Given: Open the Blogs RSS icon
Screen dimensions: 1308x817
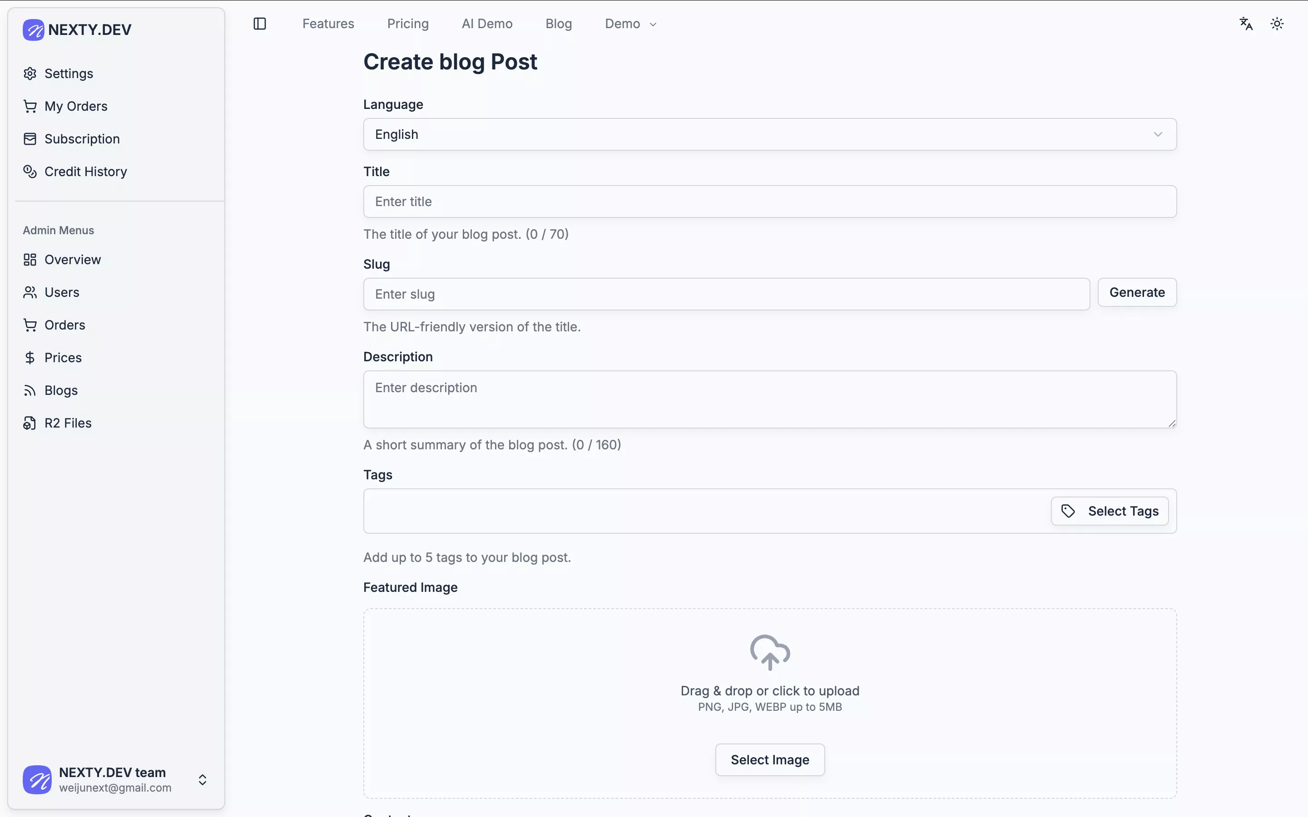Looking at the screenshot, I should point(30,391).
